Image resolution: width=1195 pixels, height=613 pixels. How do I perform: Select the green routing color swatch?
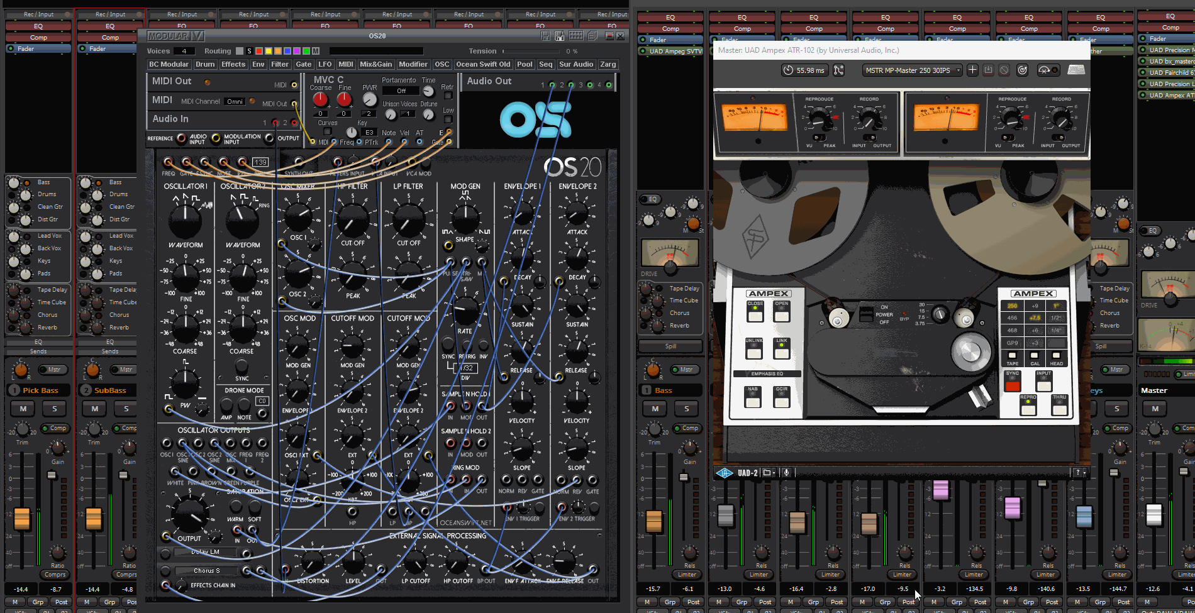306,51
